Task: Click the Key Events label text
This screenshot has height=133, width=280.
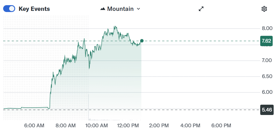Action: click(x=34, y=9)
